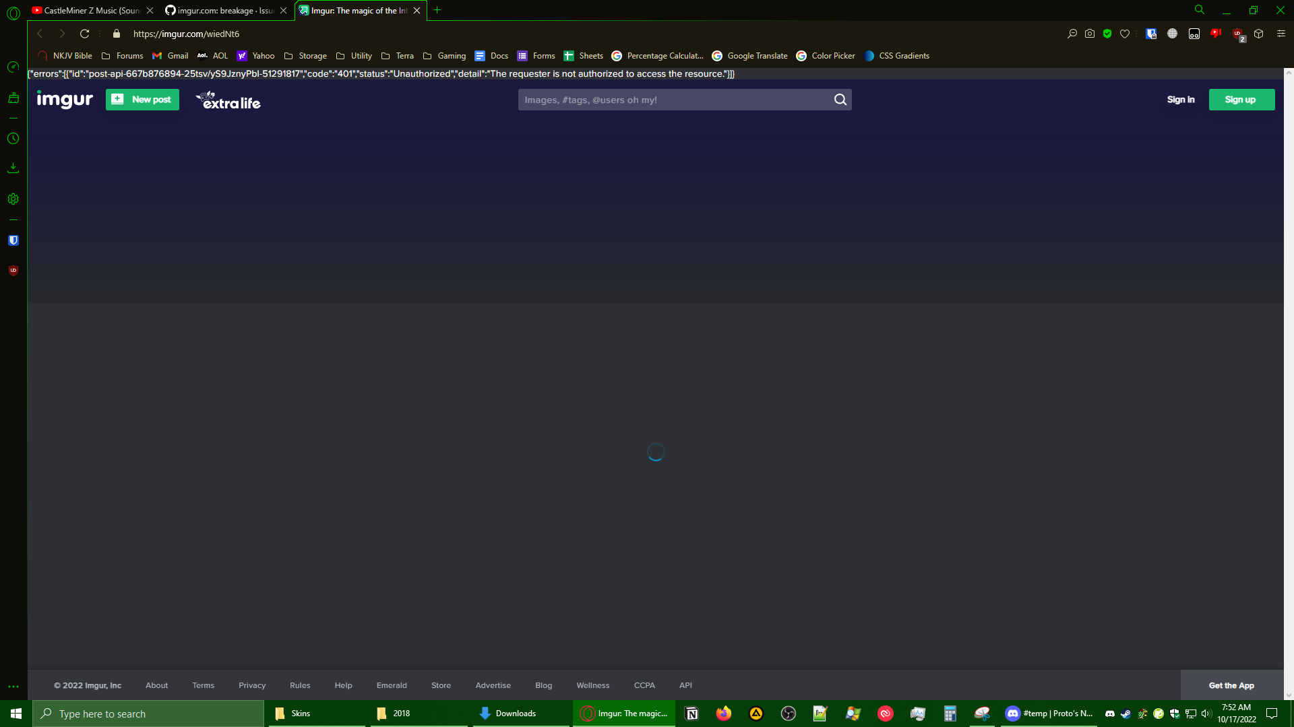The width and height of the screenshot is (1294, 727).
Task: Toggle the heart to save page to pinboards
Action: (1124, 33)
